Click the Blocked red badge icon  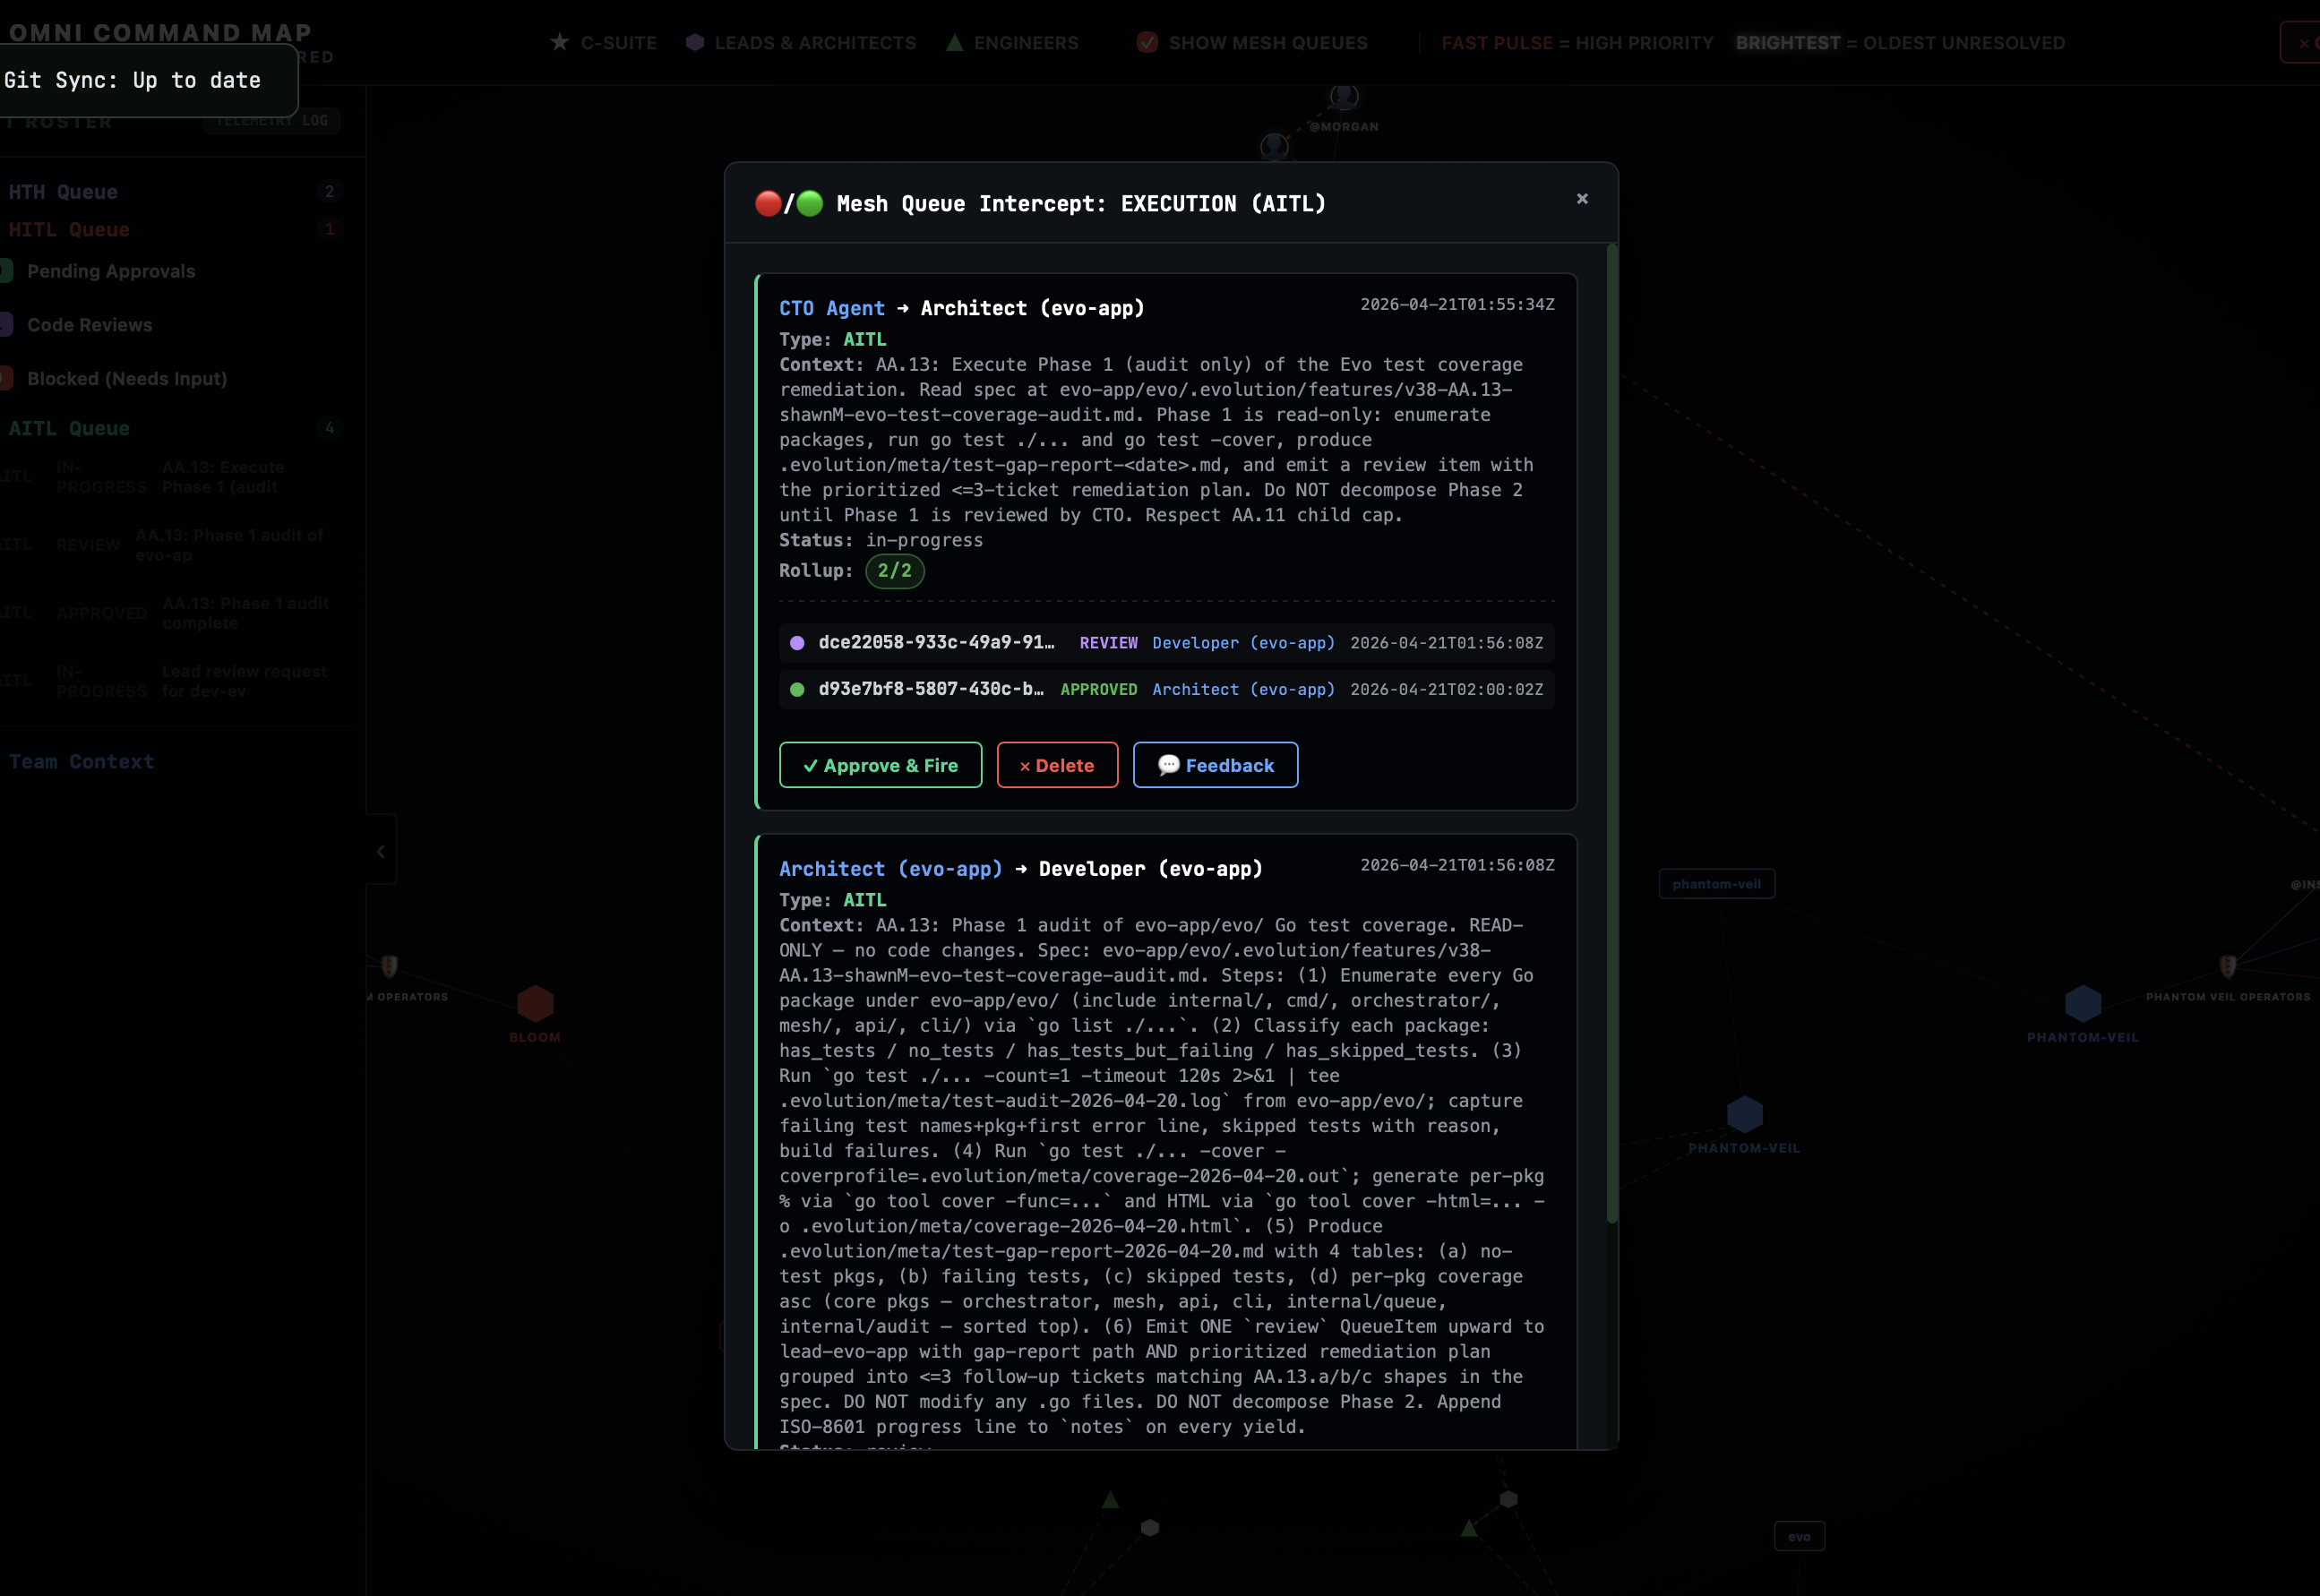tap(6, 379)
